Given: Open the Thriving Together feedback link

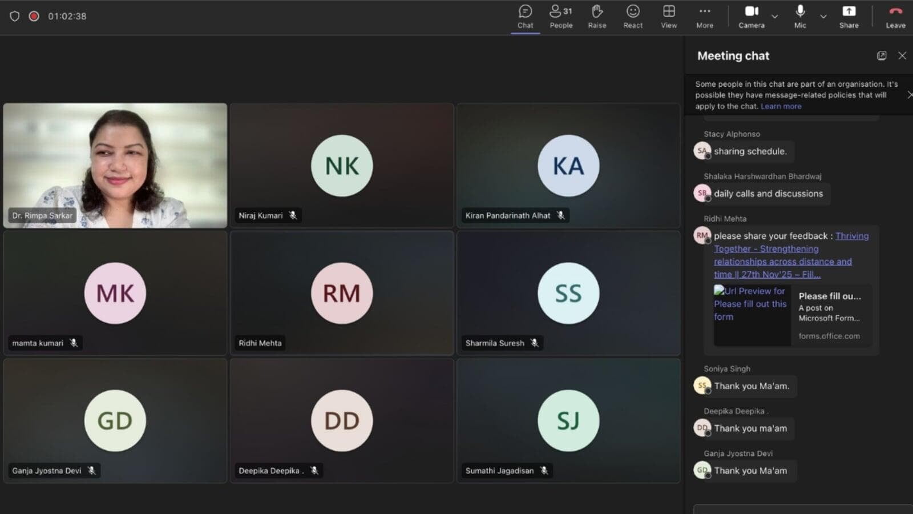Looking at the screenshot, I should click(791, 255).
